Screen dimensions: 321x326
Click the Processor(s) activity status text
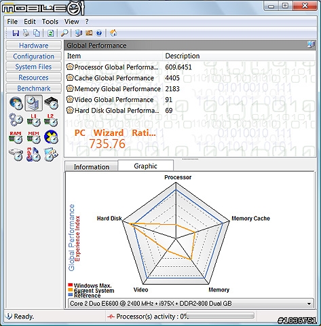pyautogui.click(x=152, y=316)
